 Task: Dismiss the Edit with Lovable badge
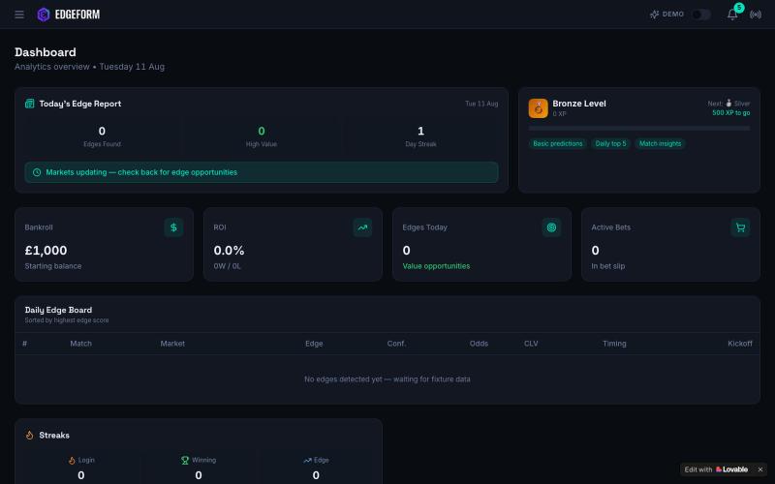760,469
